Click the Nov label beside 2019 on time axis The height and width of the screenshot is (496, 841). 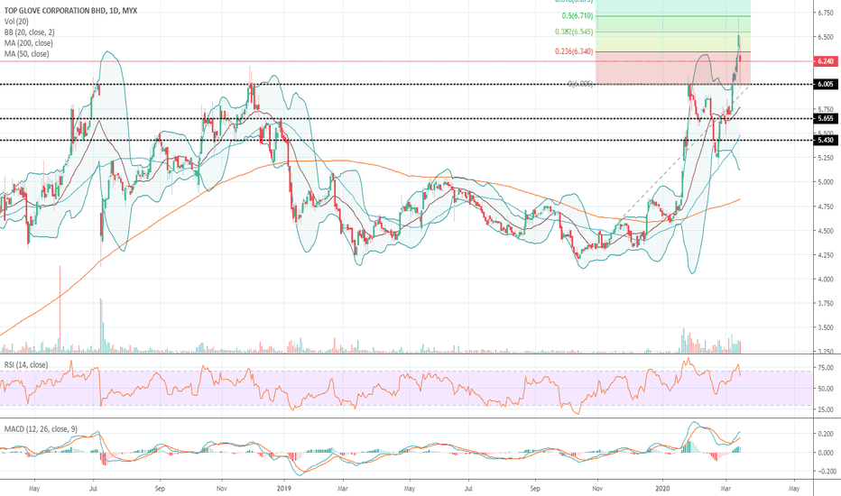pos(222,489)
